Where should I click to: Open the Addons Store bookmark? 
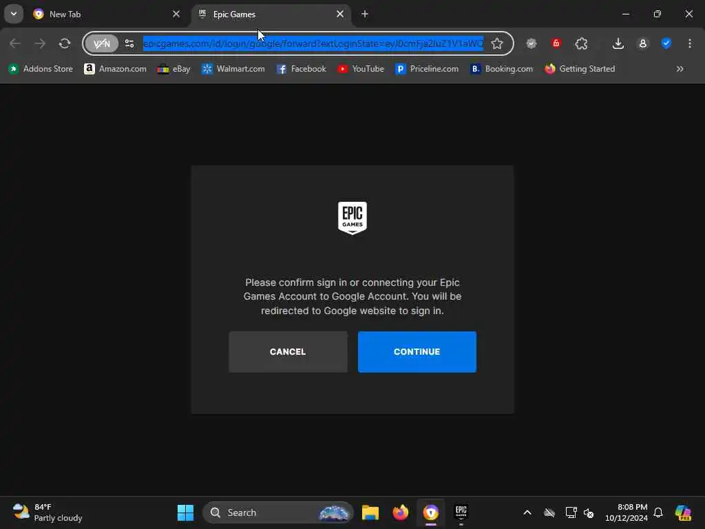(x=41, y=69)
